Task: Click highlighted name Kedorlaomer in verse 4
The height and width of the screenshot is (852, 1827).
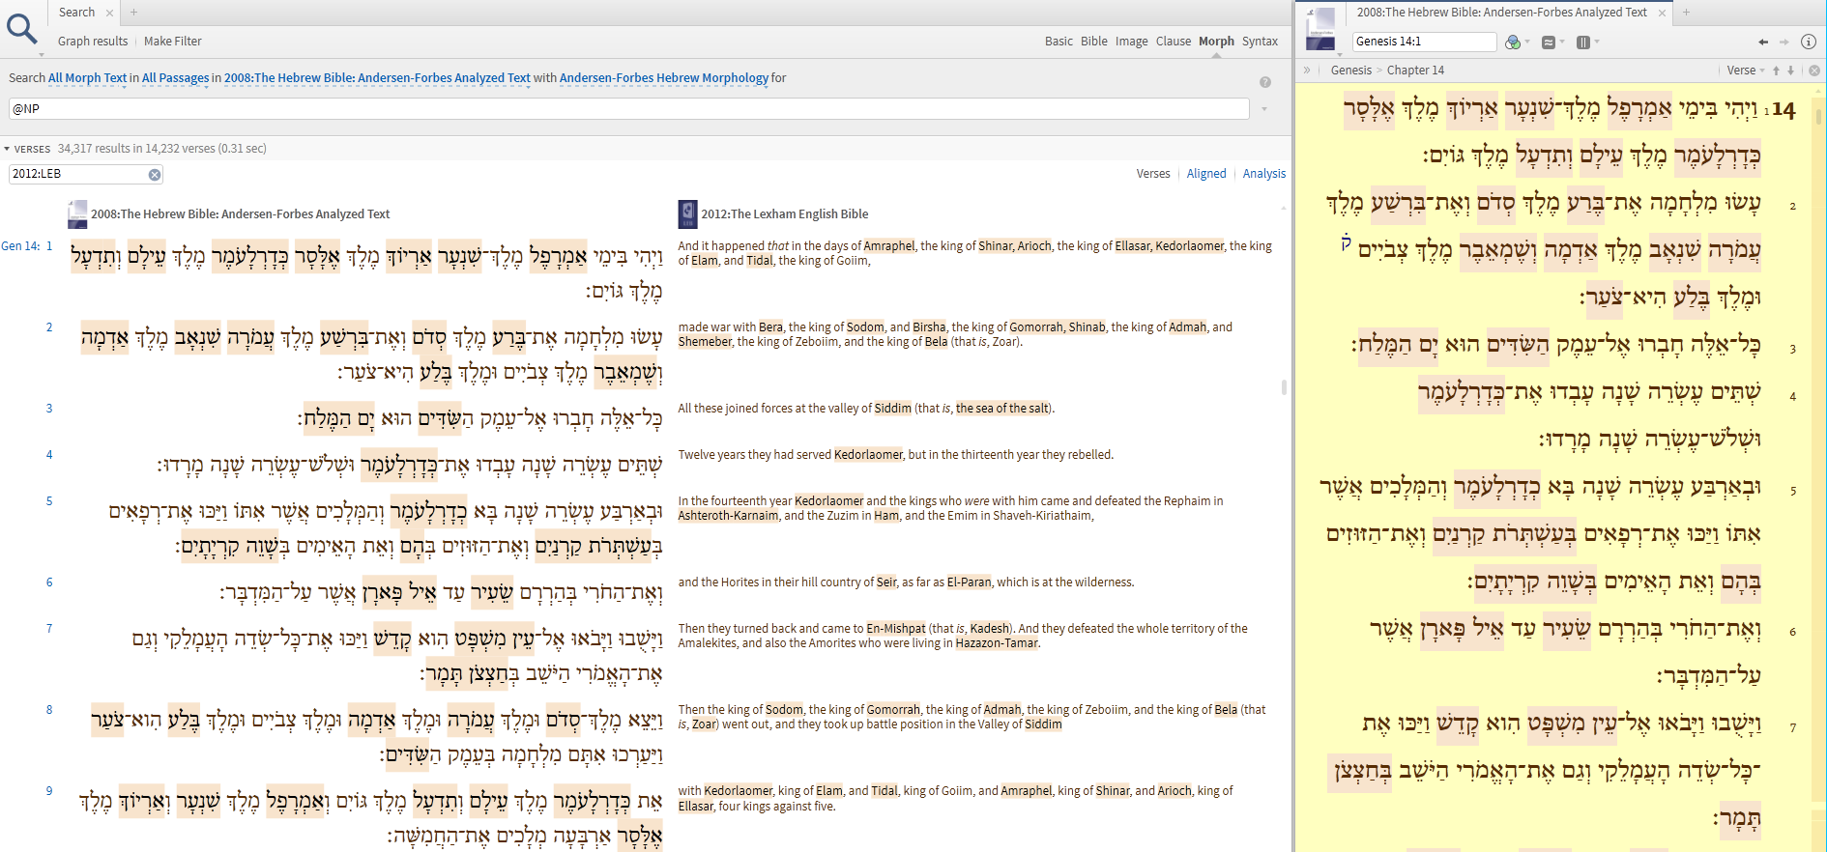Action: tap(869, 455)
